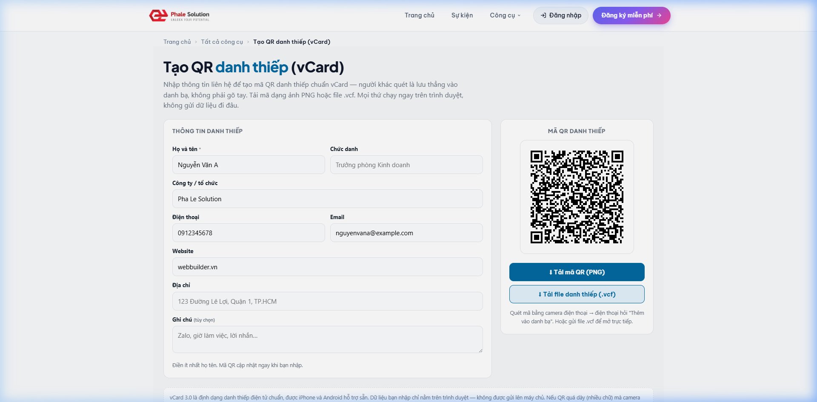Click the Phale Solution logo
This screenshot has height=402, width=817.
(x=179, y=16)
